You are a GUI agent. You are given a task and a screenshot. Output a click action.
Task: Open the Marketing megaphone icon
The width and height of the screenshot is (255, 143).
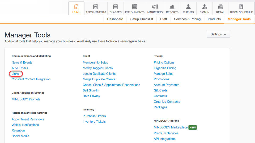pos(155,7)
